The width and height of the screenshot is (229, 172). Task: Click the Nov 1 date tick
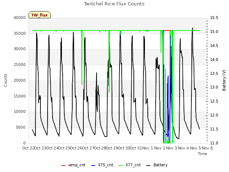click(147, 148)
